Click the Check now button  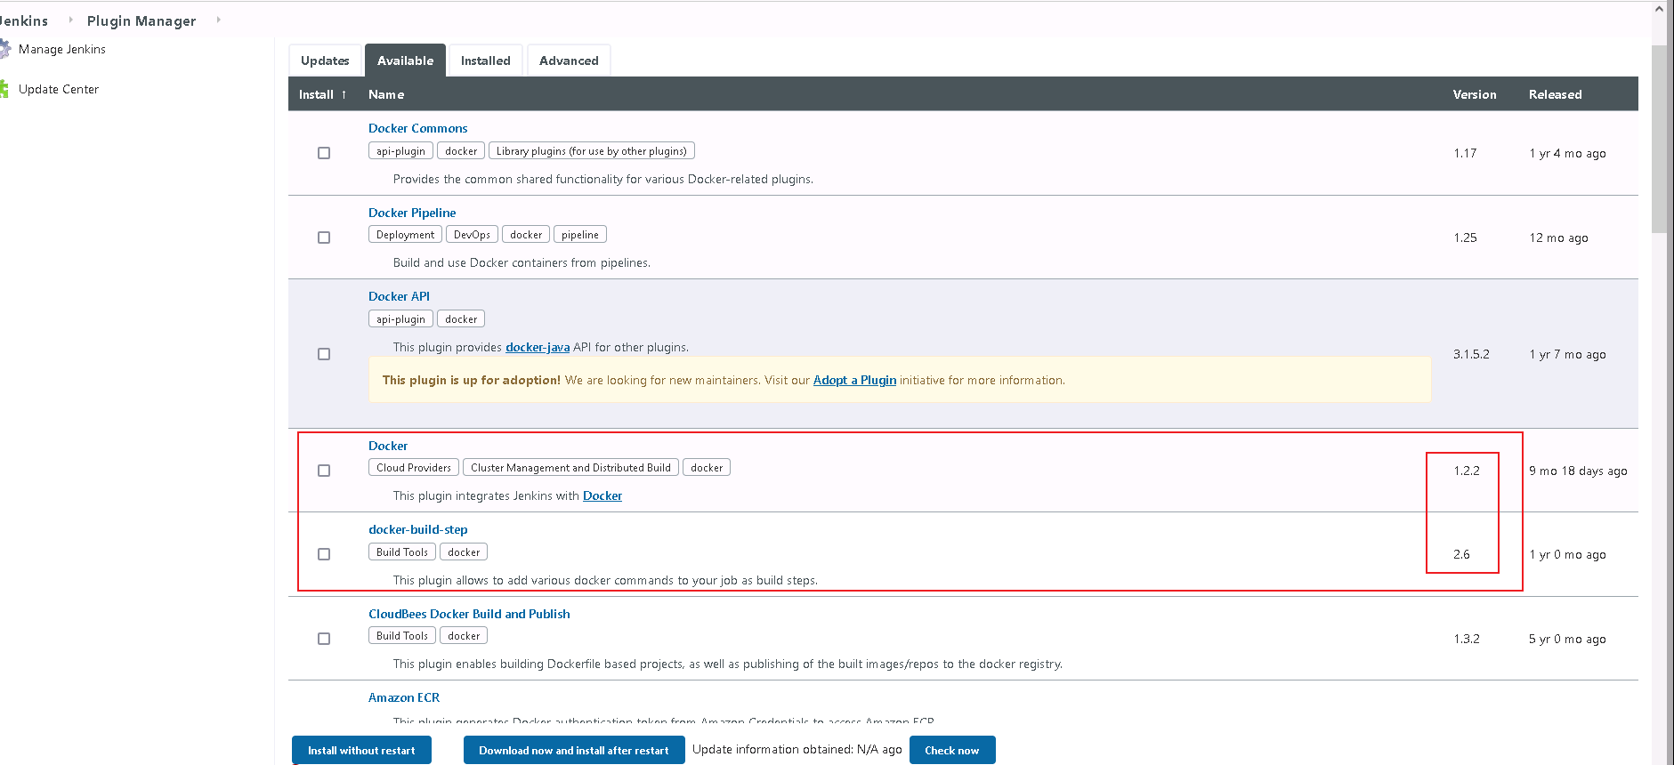[952, 750]
